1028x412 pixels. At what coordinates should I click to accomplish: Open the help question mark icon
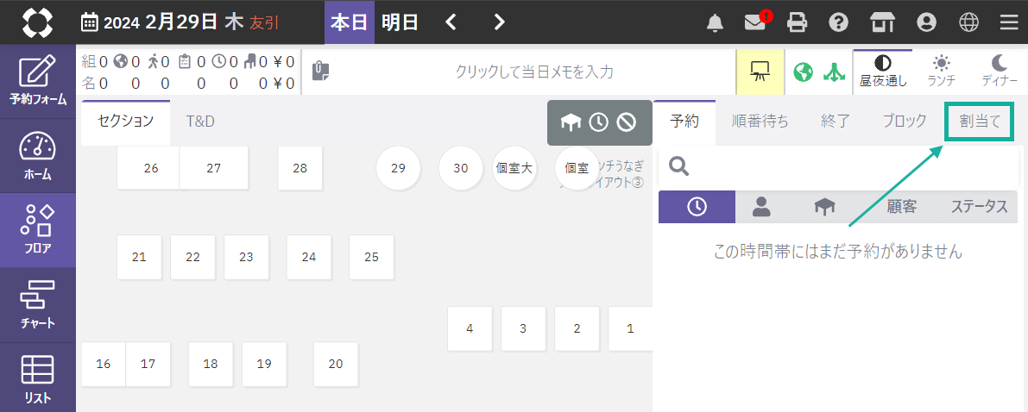pyautogui.click(x=838, y=22)
